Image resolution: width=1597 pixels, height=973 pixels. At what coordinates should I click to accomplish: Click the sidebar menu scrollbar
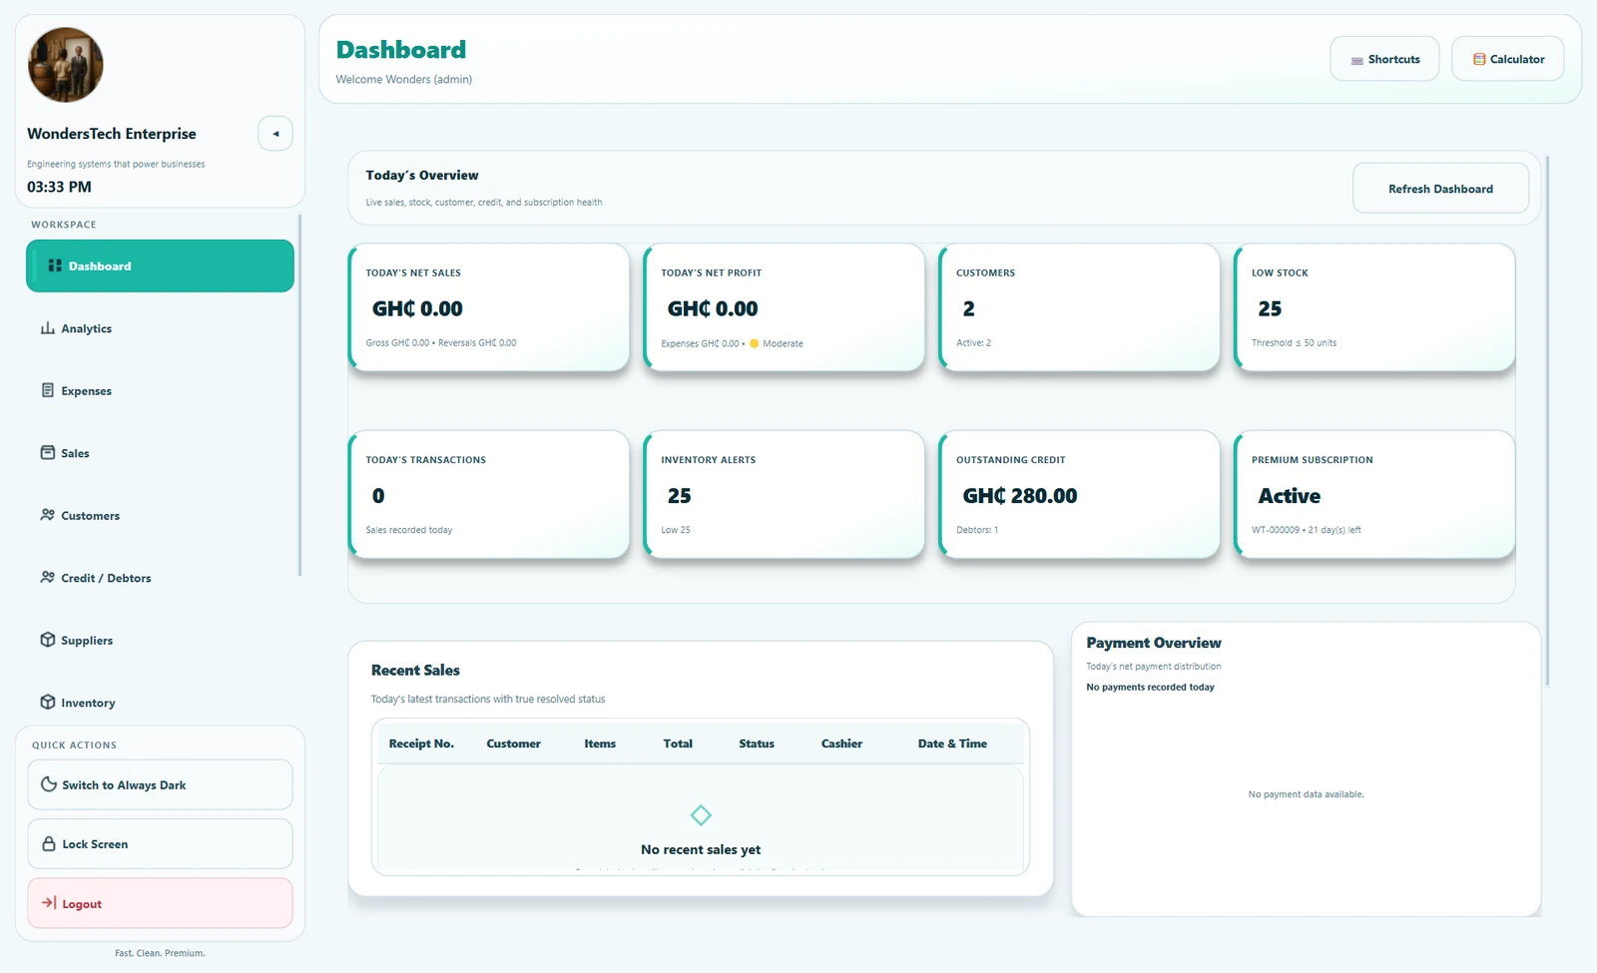(x=299, y=395)
